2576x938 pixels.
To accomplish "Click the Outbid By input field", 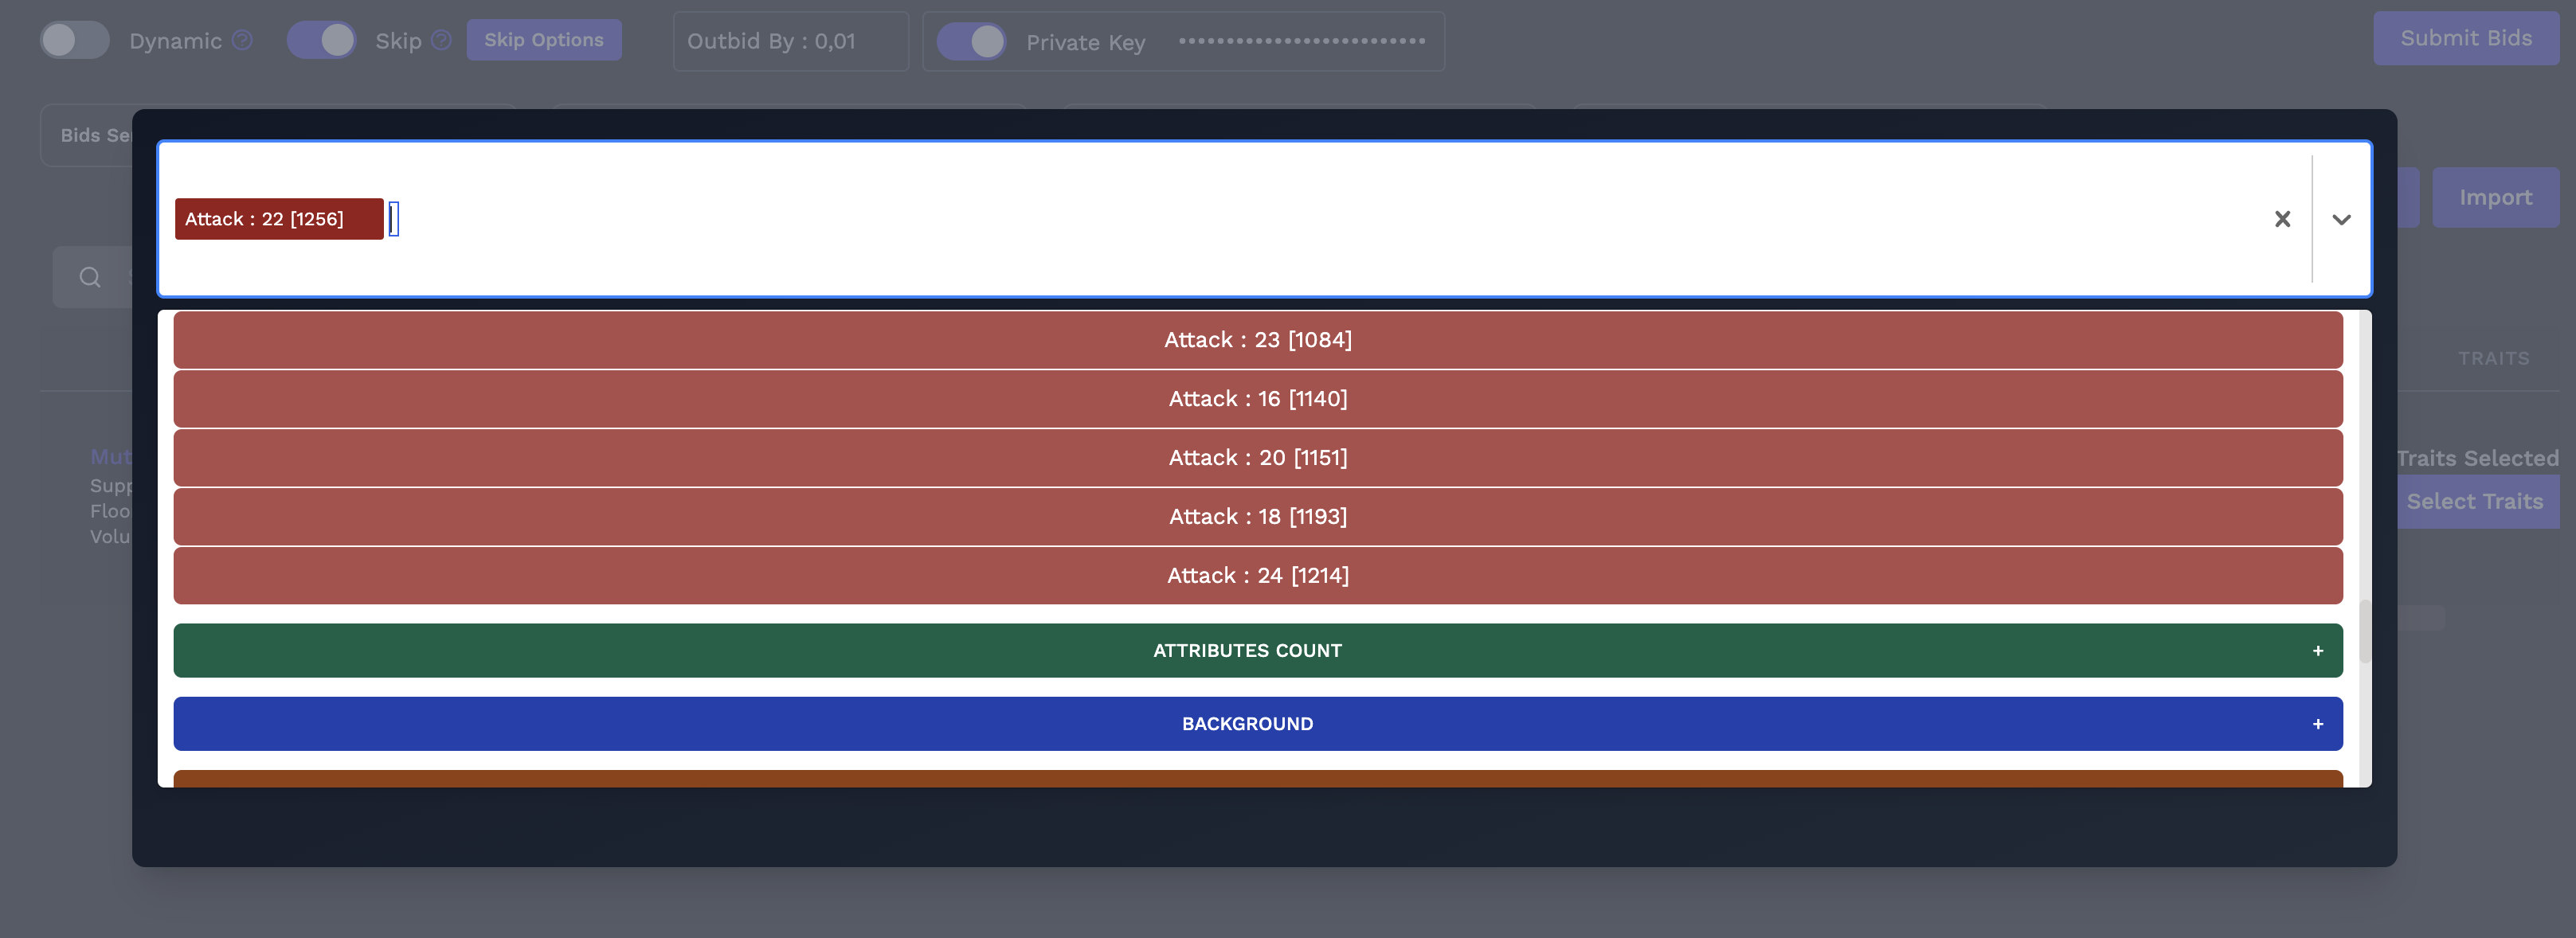I will coord(790,41).
